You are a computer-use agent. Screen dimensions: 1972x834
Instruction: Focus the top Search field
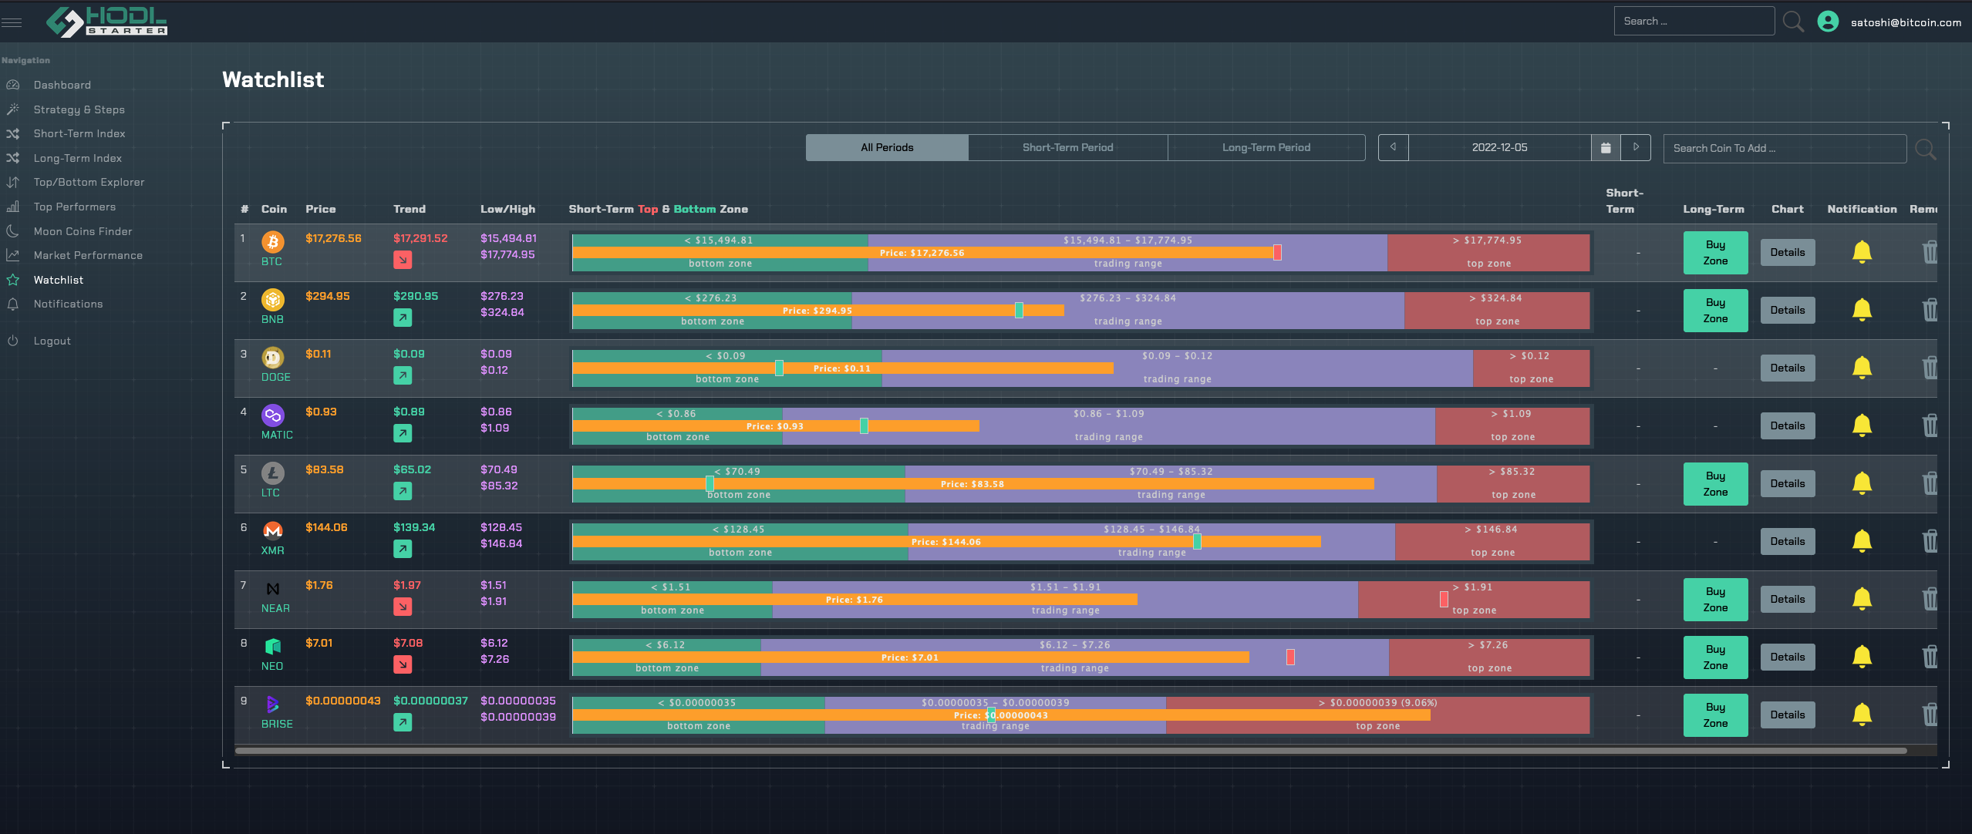[1694, 21]
